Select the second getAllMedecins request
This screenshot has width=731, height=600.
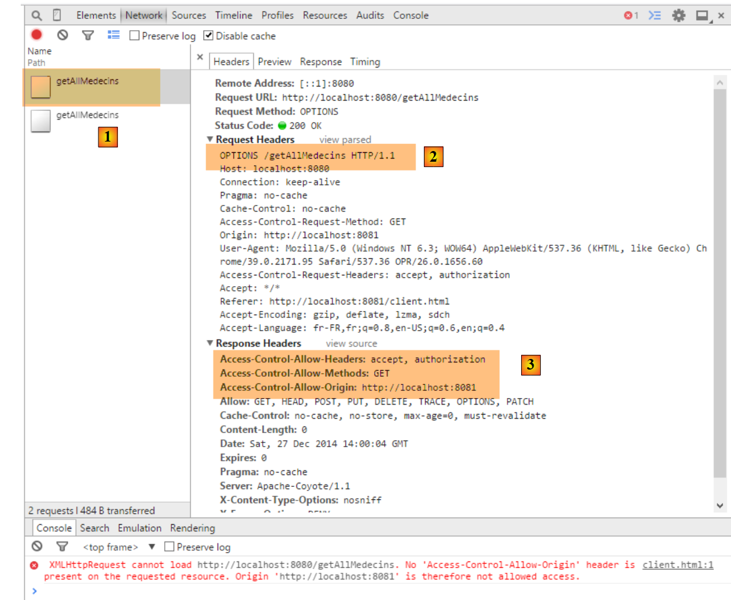pos(87,115)
